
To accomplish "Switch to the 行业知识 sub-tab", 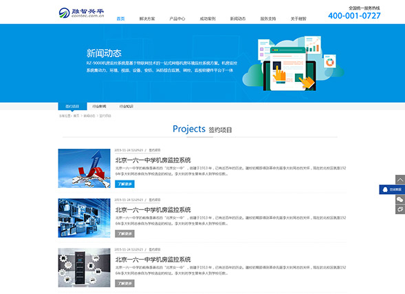I will click(127, 106).
